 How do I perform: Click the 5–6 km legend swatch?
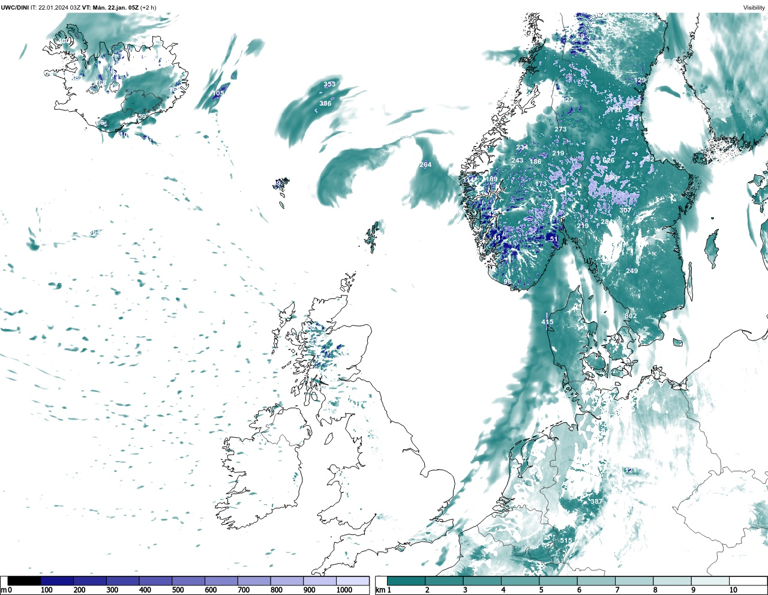(x=558, y=581)
